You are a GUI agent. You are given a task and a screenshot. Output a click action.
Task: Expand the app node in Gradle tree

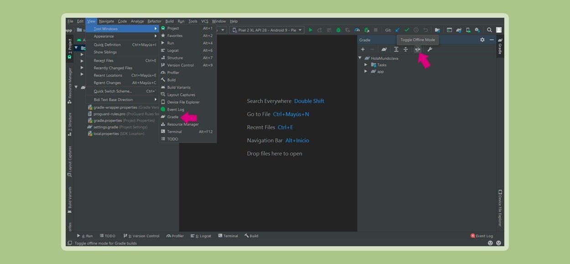coord(366,71)
